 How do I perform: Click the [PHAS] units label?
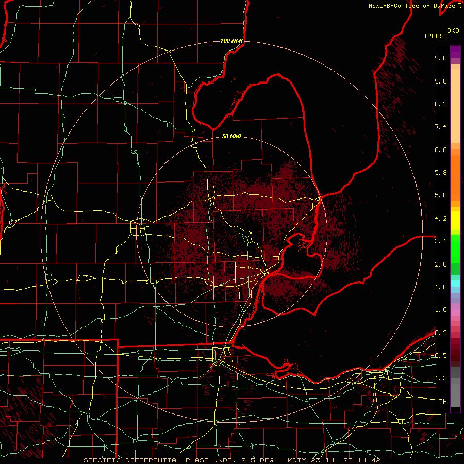(x=436, y=36)
